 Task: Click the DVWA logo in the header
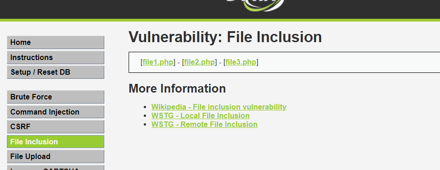coord(255,5)
